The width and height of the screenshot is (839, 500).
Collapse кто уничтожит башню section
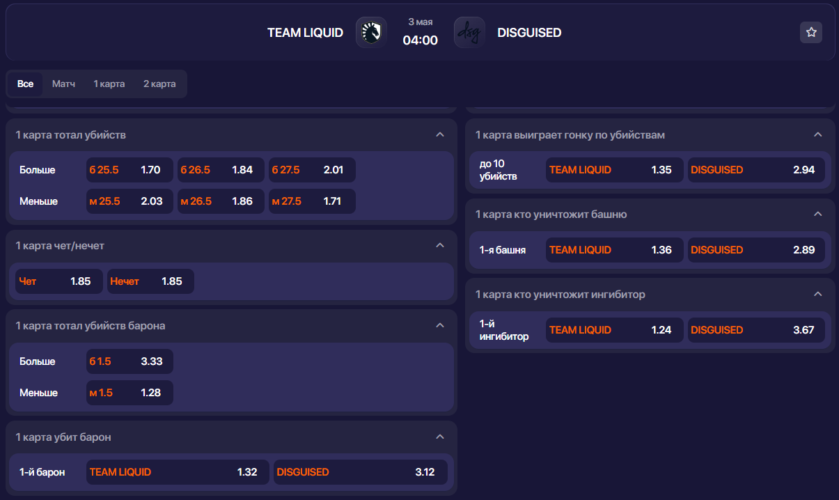[818, 214]
